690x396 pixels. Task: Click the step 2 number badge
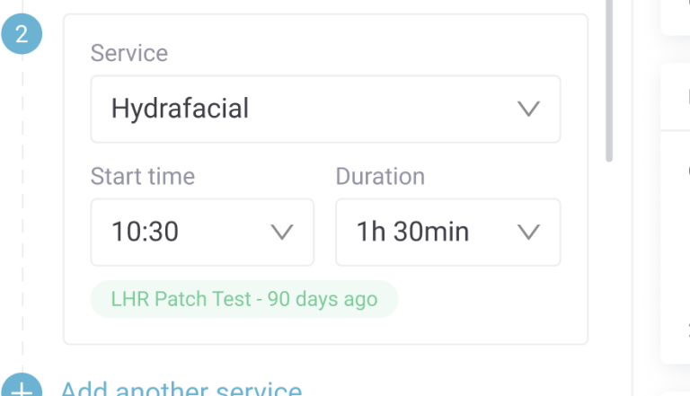point(22,34)
